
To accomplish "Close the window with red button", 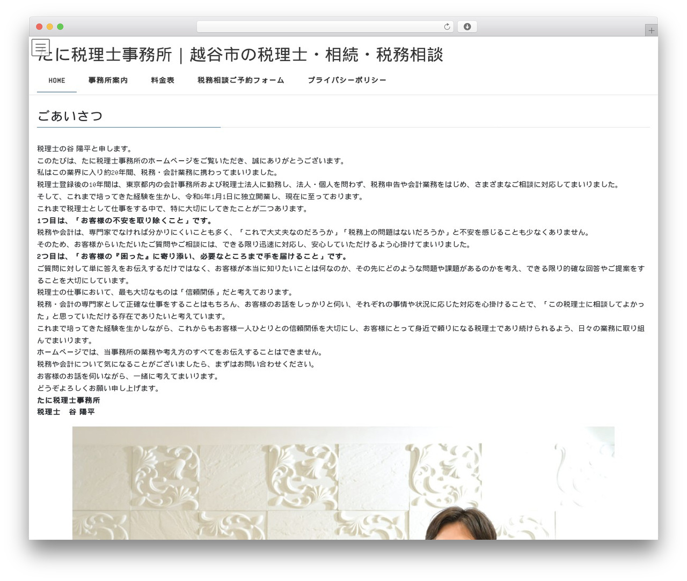I will tap(39, 27).
